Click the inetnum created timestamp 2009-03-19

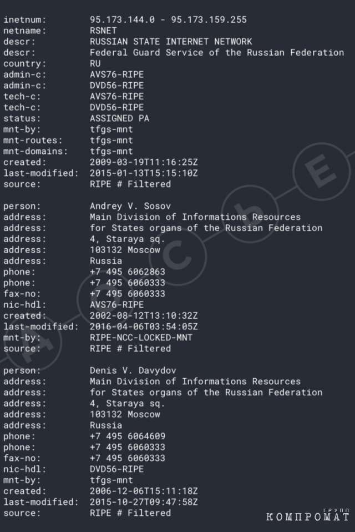pos(144,162)
